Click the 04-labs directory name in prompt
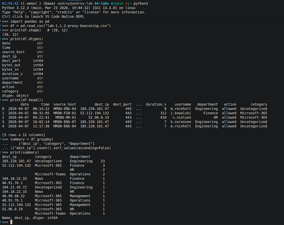Viewport: 284px width, 225px height. (x=102, y=4)
